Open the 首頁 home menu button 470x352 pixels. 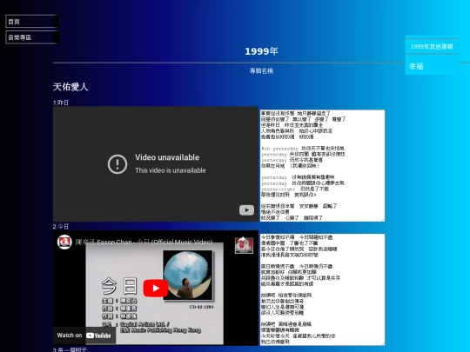[32, 22]
